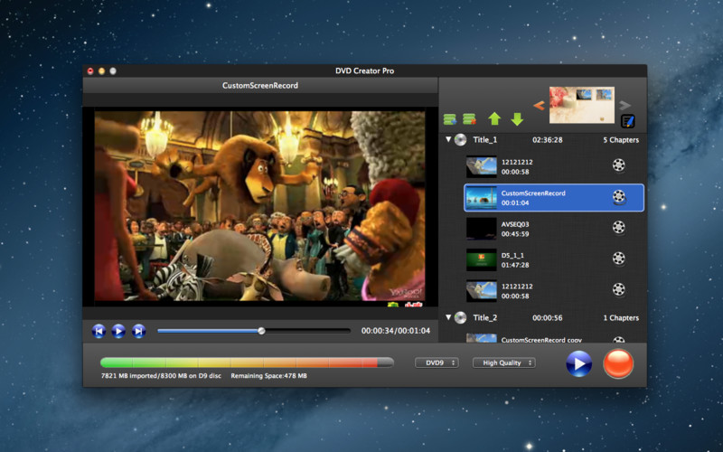Click the Title_2 label

(x=485, y=317)
